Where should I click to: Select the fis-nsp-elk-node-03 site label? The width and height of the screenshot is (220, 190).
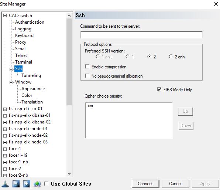tap(28, 142)
